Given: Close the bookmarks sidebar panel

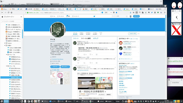Looking at the screenshot, I should 21,17.
